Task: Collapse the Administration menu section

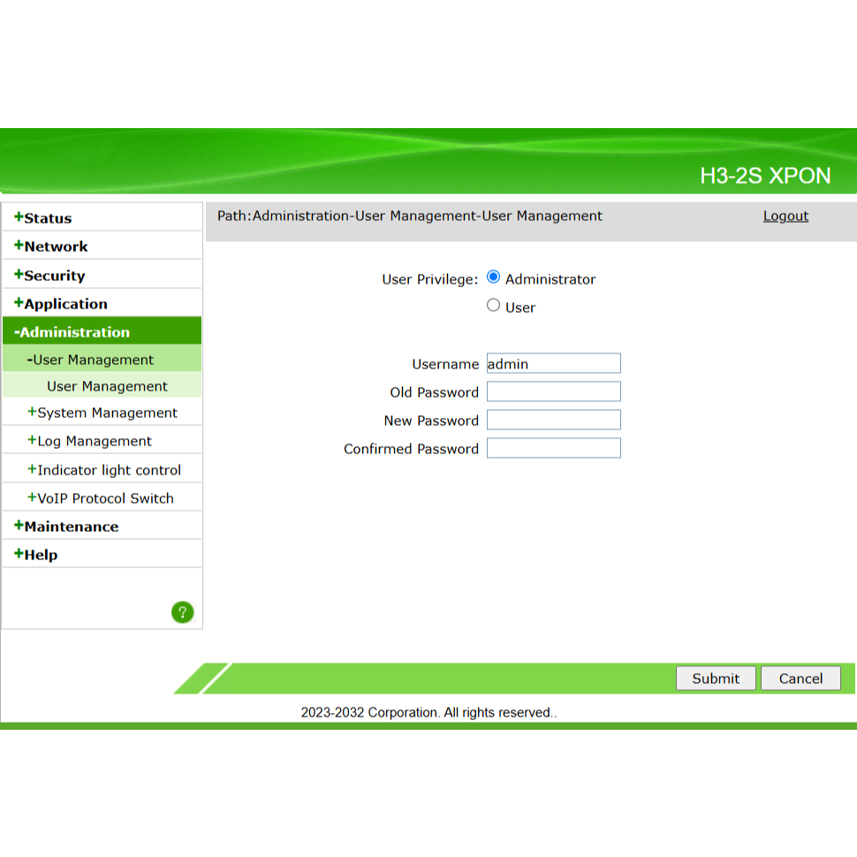Action: (x=72, y=332)
